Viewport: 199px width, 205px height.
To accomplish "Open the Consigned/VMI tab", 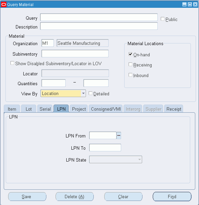I will pos(106,109).
